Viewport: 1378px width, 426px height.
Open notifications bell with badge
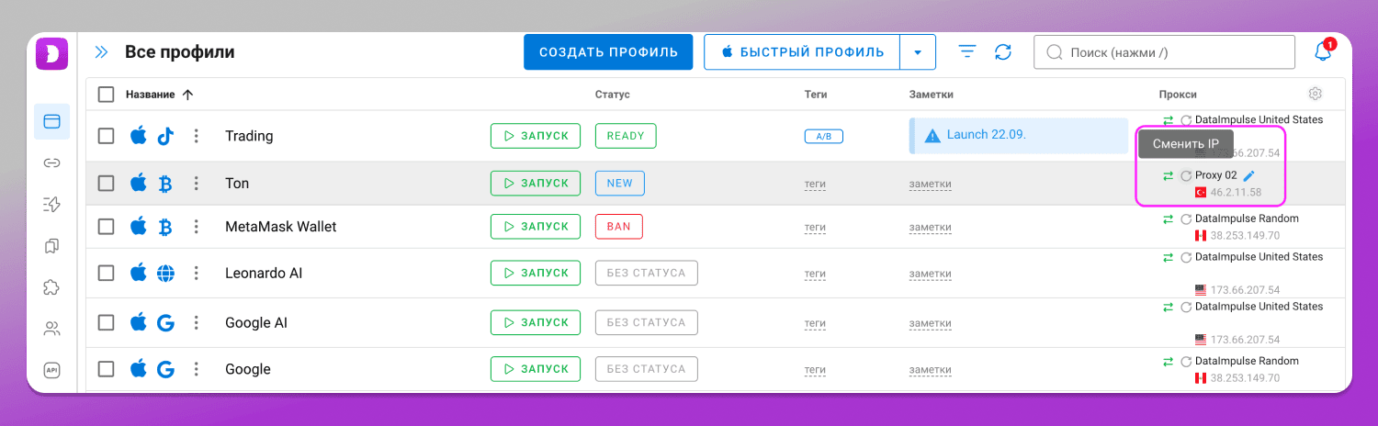tap(1323, 51)
